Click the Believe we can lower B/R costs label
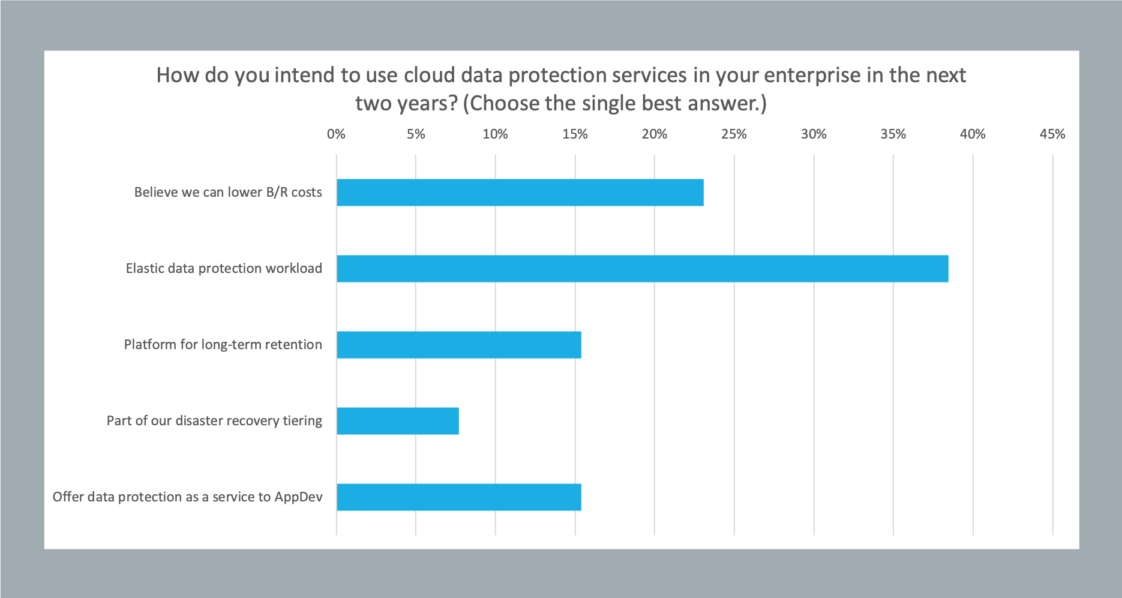Screen dimensions: 1122x598 [228, 193]
